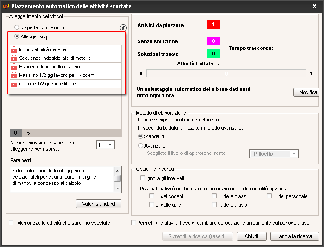The height and width of the screenshot is (247, 324).
Task: Click the green Soluzioni trovate counter
Action: tap(214, 54)
